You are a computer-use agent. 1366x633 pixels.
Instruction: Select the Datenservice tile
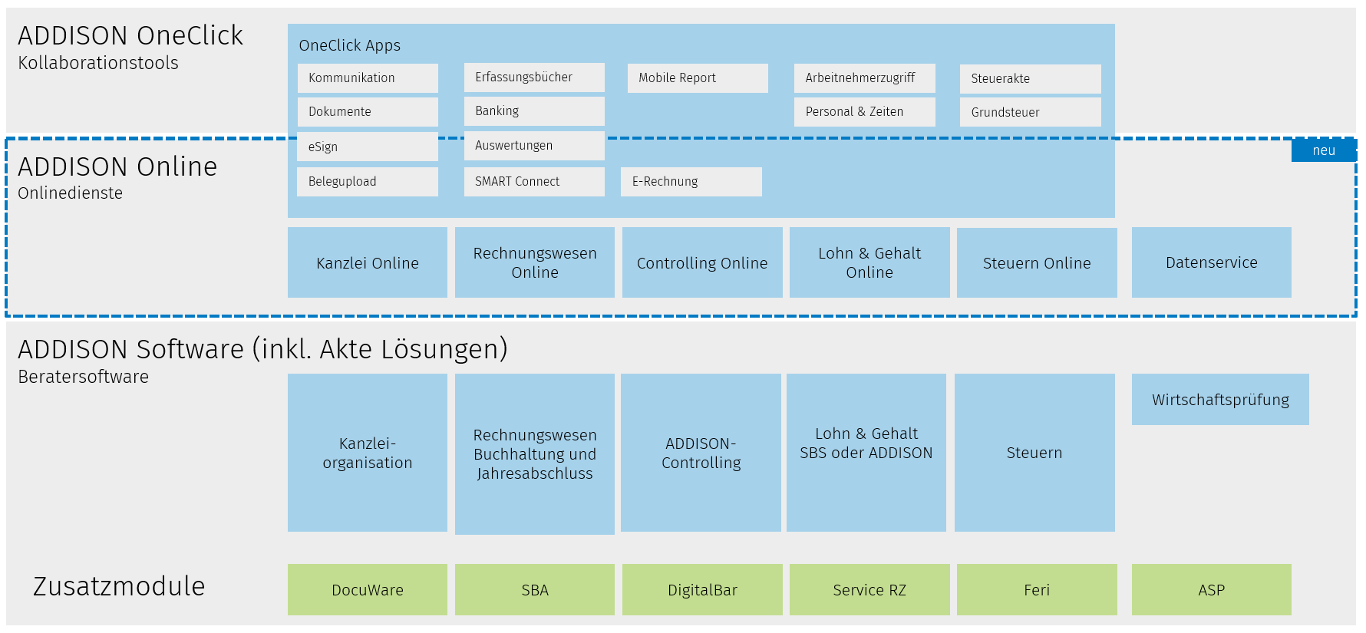(1212, 262)
